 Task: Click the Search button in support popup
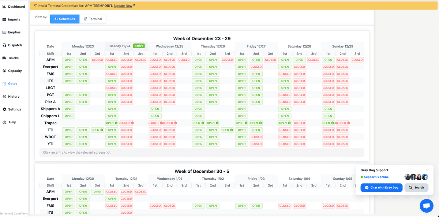tap(416, 188)
